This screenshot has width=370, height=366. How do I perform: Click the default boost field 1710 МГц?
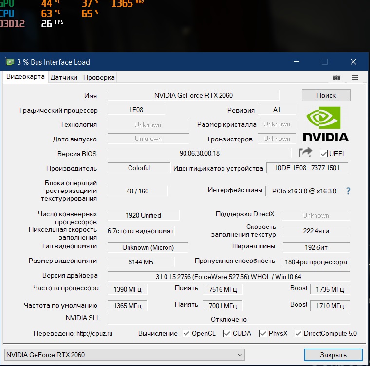coord(330,306)
